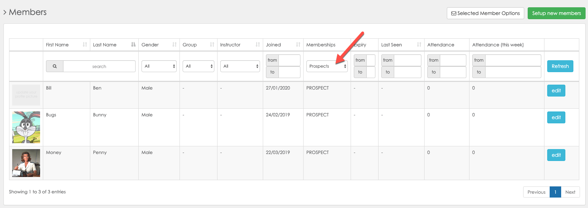
Task: Click Setup new members button
Action: click(x=556, y=13)
